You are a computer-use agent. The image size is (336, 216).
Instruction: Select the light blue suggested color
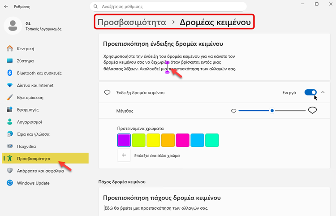[197, 140]
